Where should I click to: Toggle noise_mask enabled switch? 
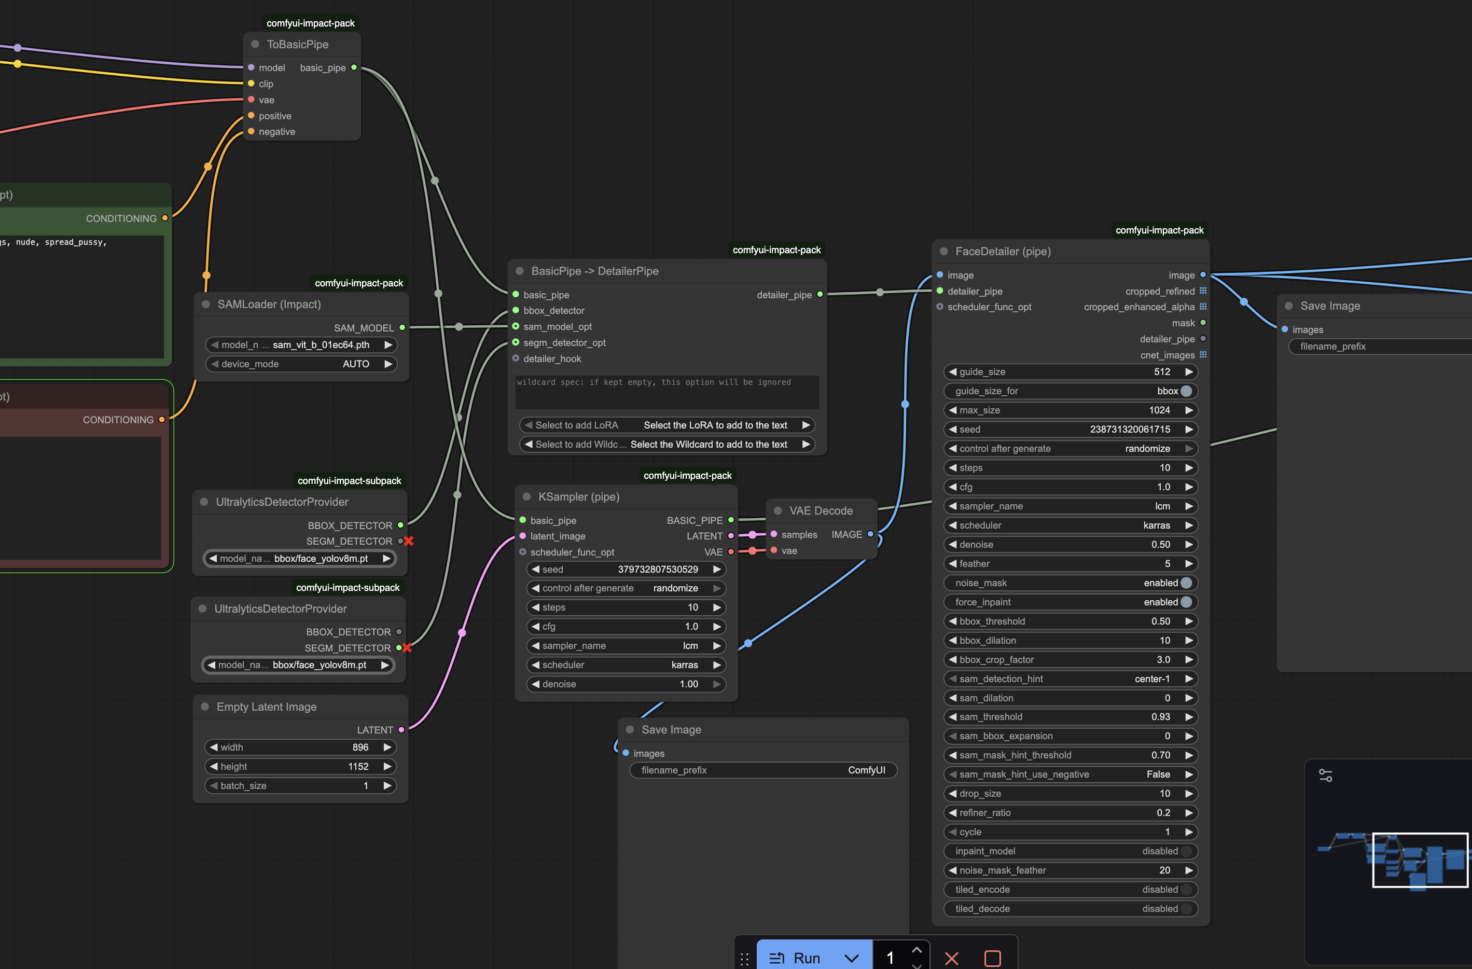1185,583
